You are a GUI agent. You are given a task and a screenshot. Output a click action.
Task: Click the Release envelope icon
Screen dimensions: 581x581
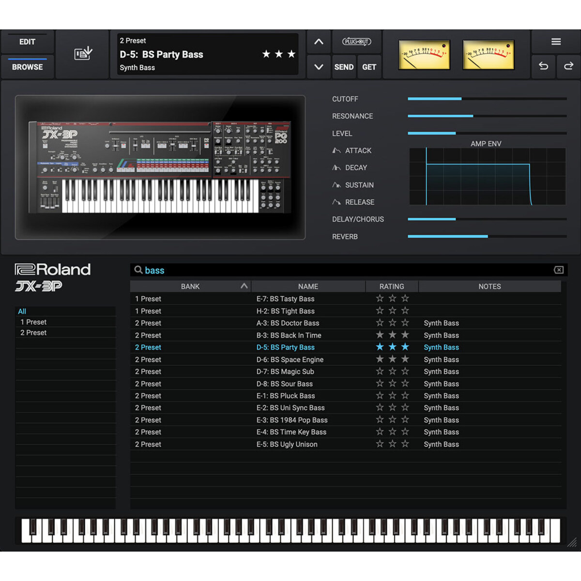pyautogui.click(x=336, y=202)
